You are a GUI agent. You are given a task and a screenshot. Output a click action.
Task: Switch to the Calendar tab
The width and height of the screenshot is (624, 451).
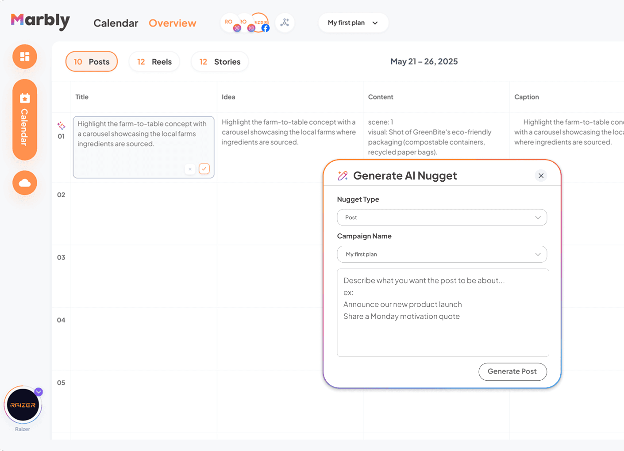116,23
